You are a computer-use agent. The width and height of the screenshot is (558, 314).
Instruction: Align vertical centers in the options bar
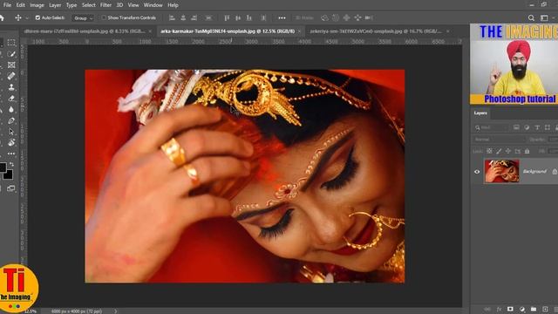click(238, 17)
